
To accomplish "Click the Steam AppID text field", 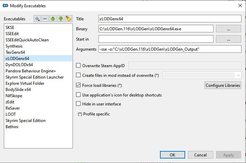I will pos(185,65).
